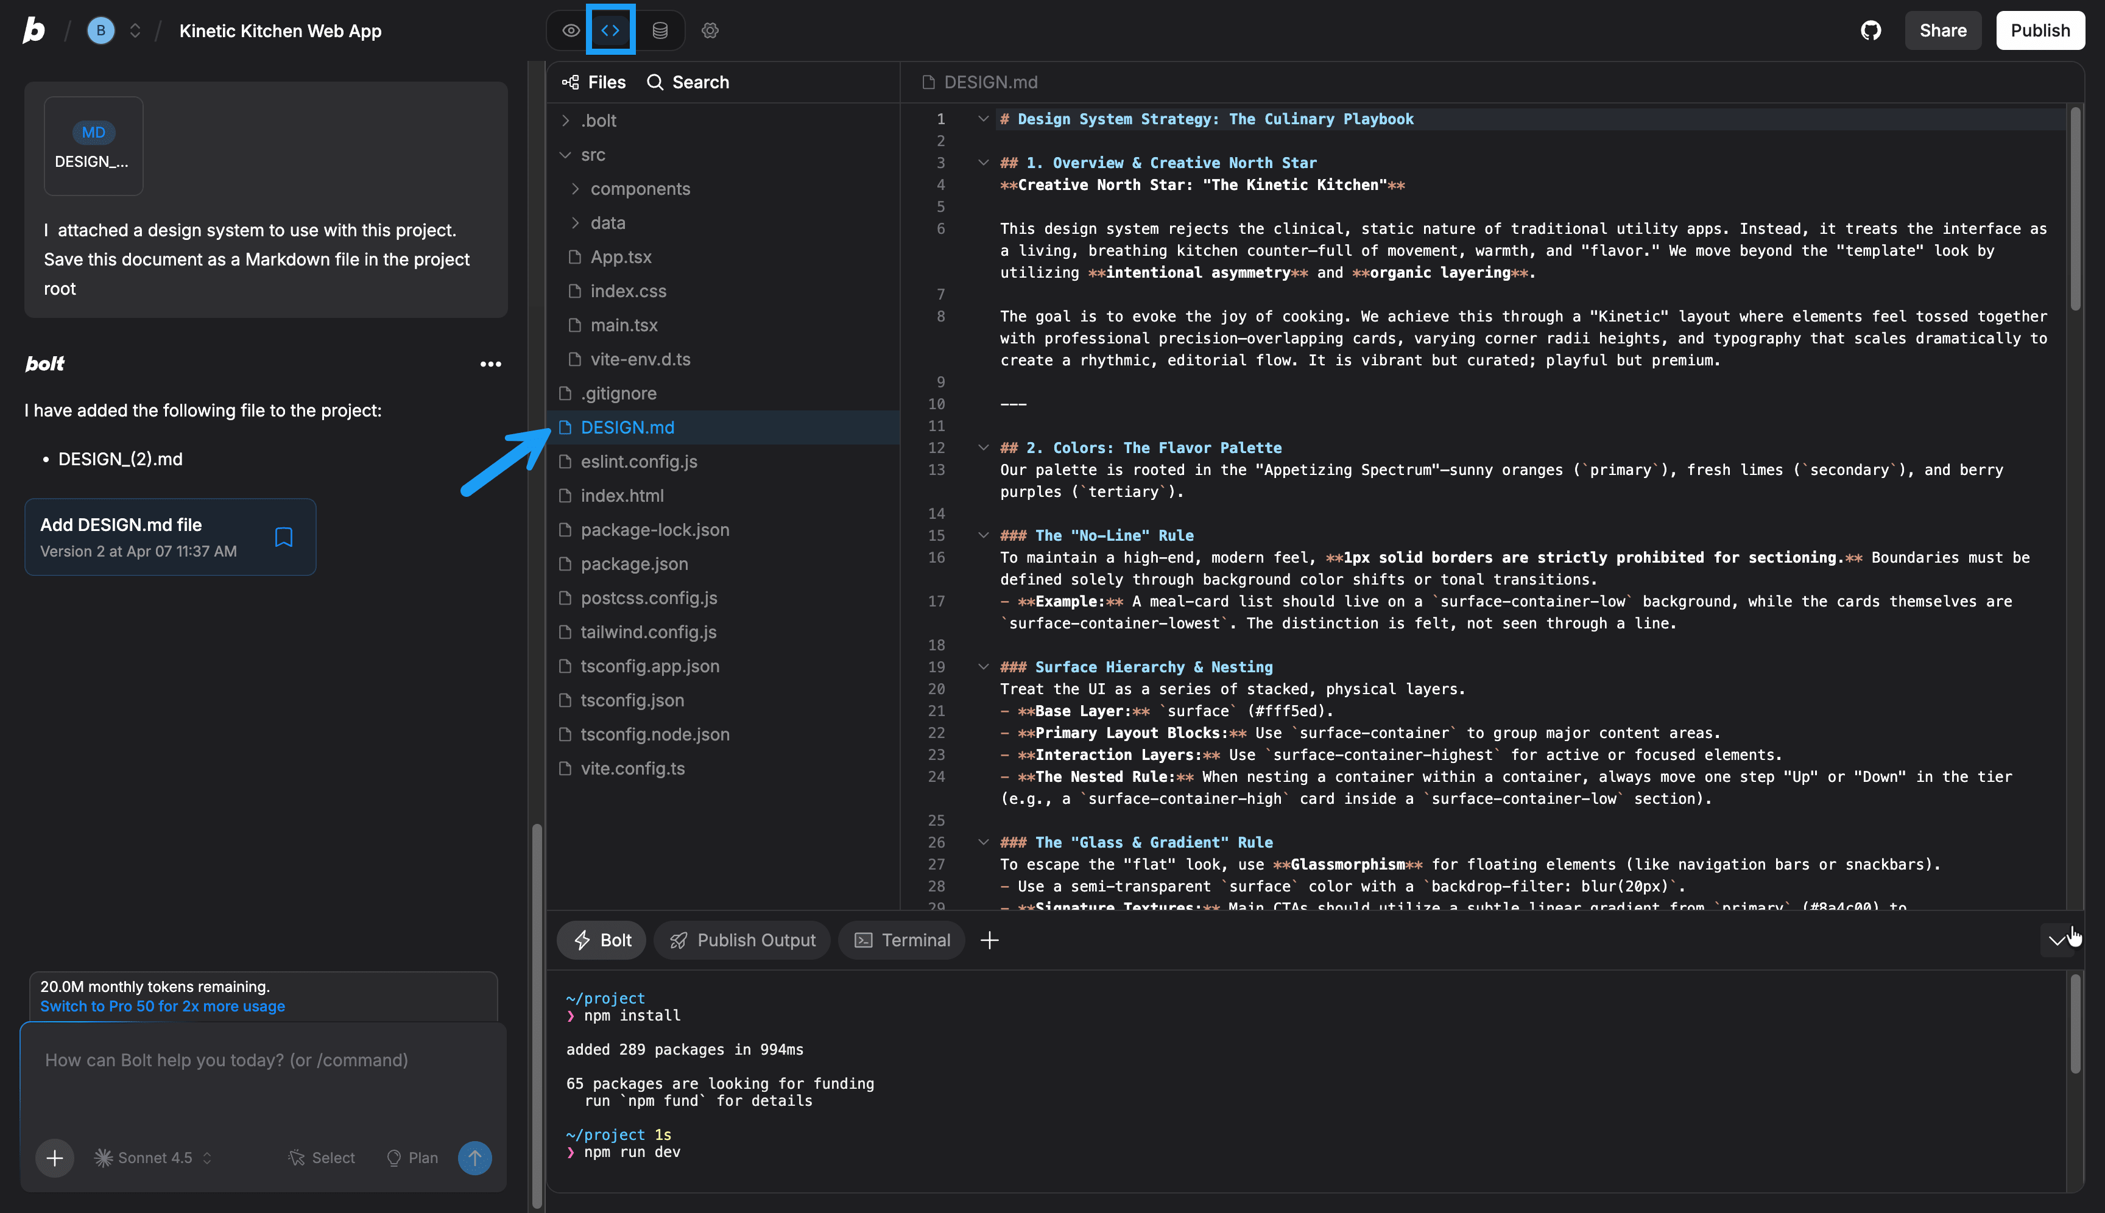Open the project settings gear icon
This screenshot has height=1213, width=2105.
[x=709, y=30]
